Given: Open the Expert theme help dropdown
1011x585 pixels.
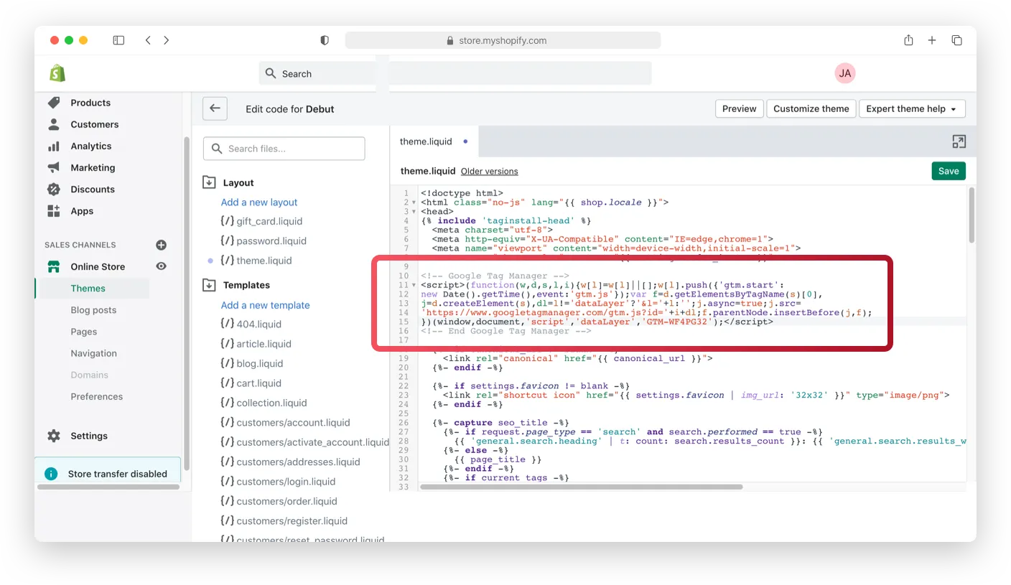Looking at the screenshot, I should (x=911, y=108).
